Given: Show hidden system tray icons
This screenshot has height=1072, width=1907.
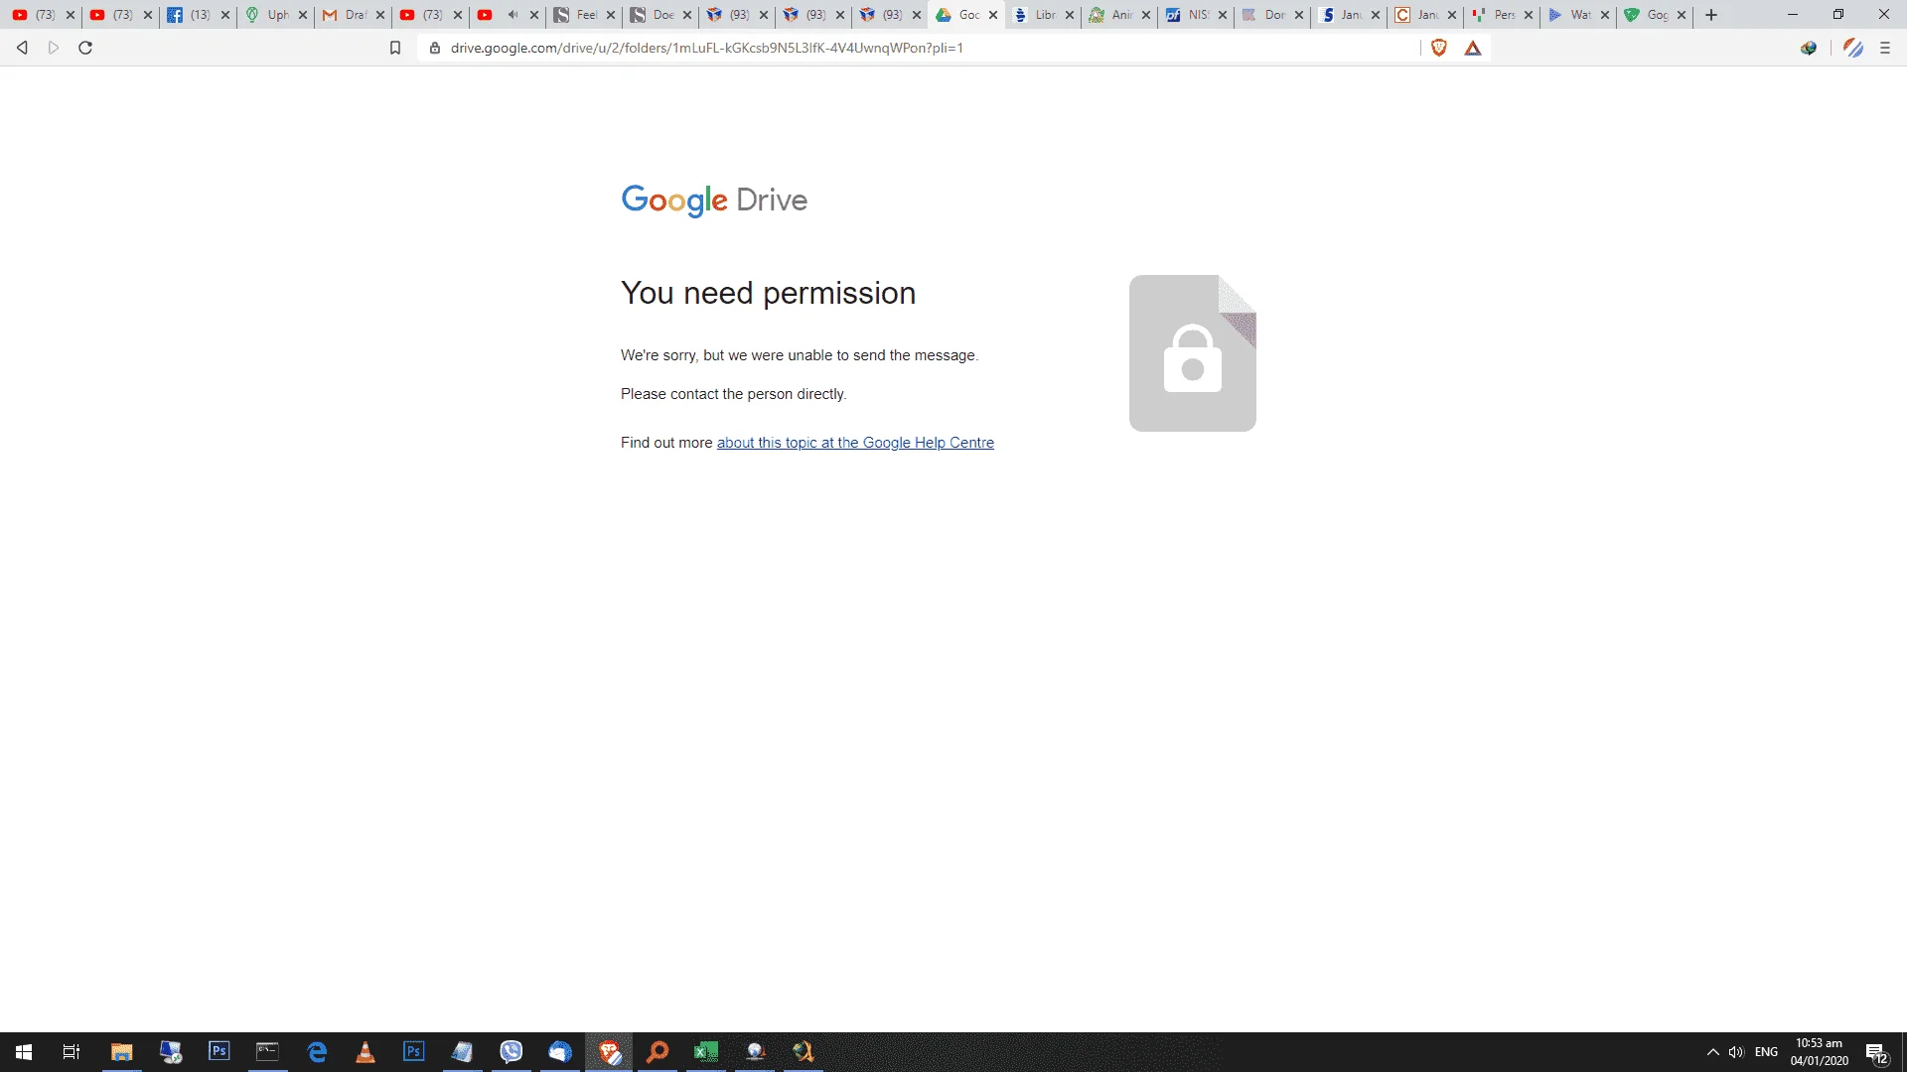Looking at the screenshot, I should (1712, 1052).
